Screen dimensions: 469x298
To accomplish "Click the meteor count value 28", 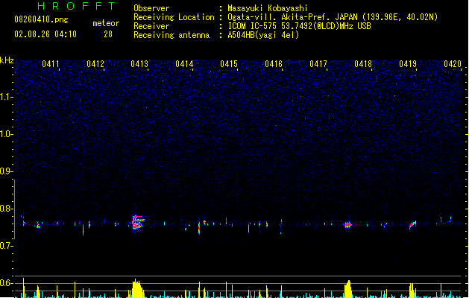I will click(x=108, y=34).
